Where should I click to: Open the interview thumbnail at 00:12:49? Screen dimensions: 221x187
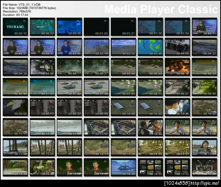(178, 127)
